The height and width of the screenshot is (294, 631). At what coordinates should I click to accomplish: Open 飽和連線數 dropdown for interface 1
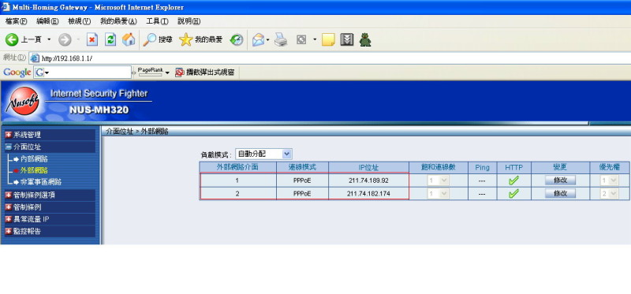(x=438, y=180)
